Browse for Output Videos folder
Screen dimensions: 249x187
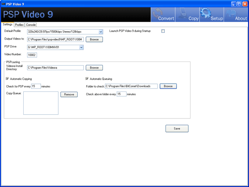click(x=94, y=39)
